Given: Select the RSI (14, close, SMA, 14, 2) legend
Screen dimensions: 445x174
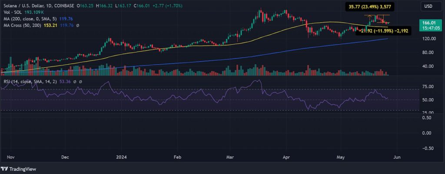Looking at the screenshot, I should 30,82.
